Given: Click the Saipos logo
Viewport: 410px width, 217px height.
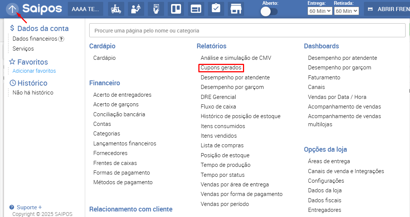Looking at the screenshot, I should (42, 9).
